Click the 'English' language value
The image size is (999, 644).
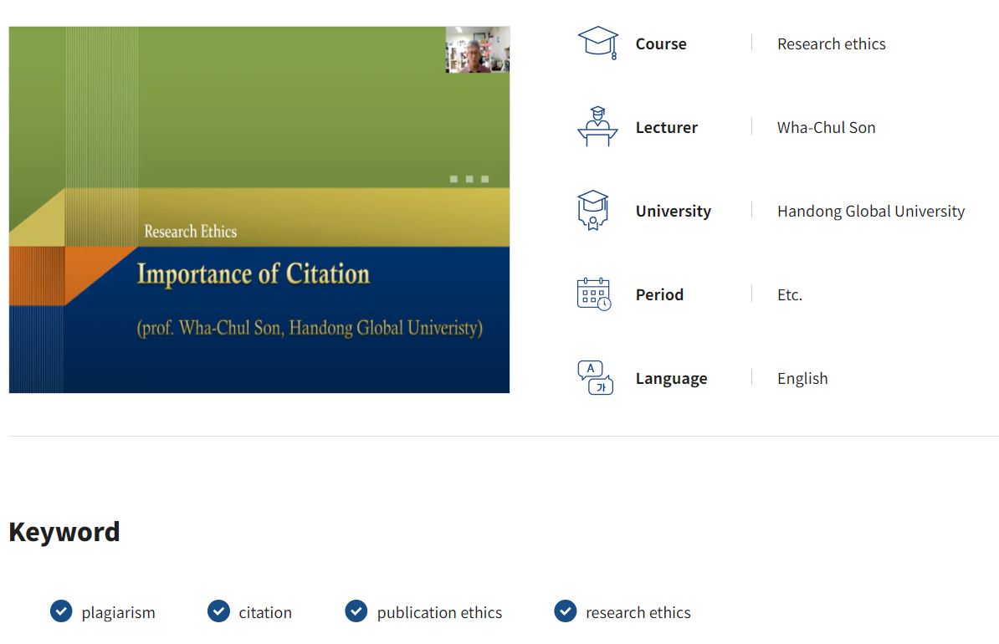click(x=802, y=378)
